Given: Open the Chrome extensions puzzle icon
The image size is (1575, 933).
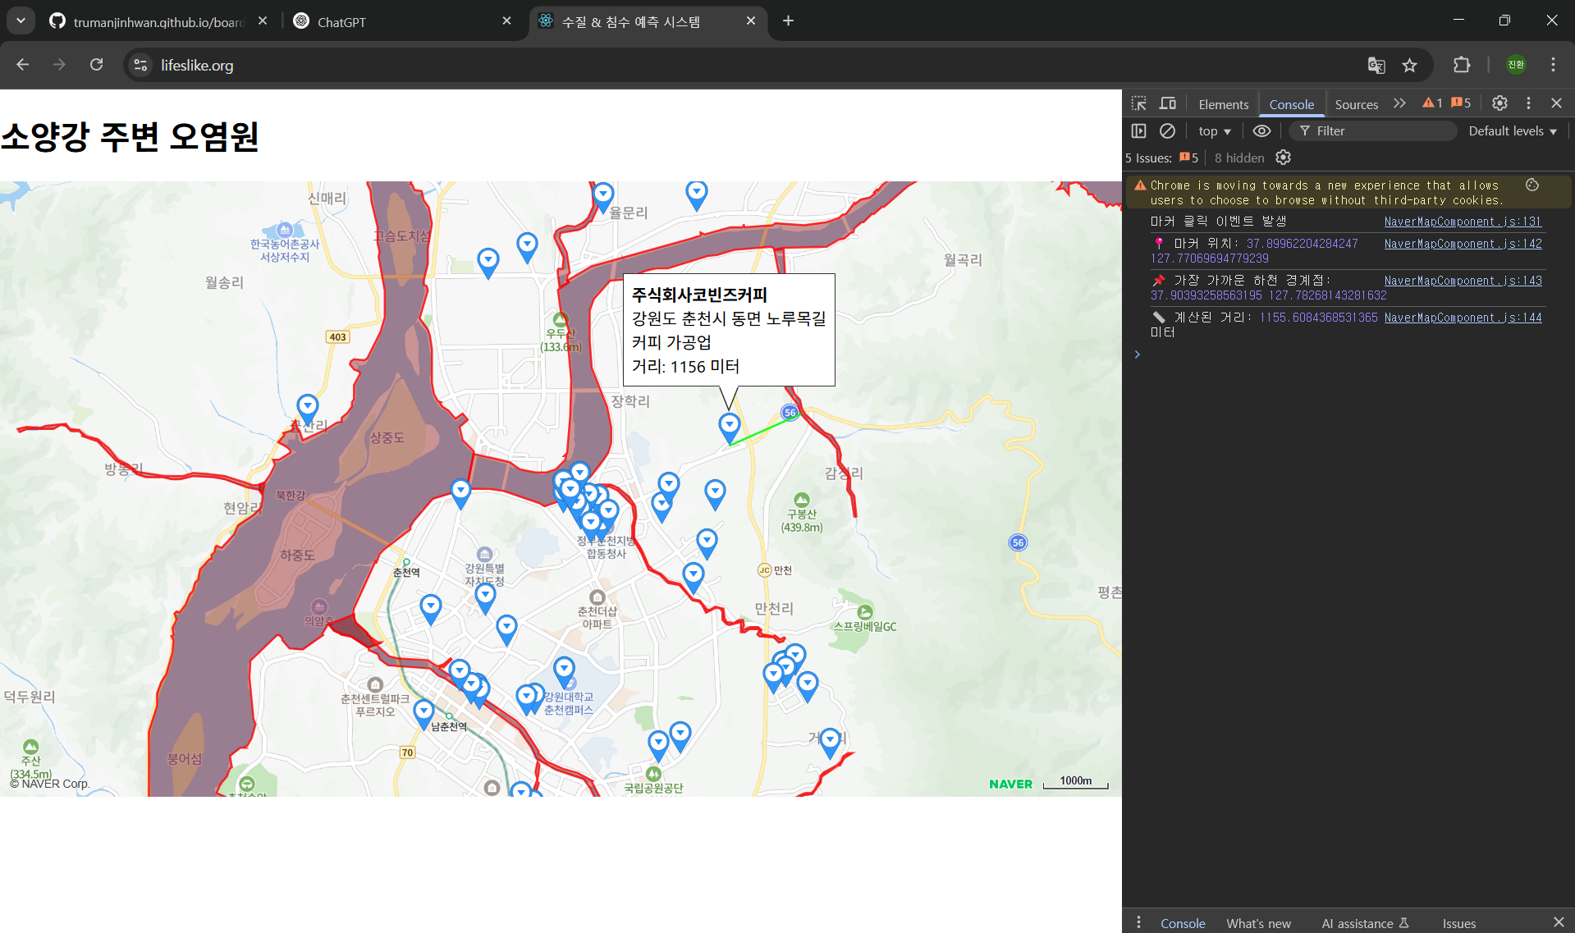Looking at the screenshot, I should click(x=1462, y=65).
